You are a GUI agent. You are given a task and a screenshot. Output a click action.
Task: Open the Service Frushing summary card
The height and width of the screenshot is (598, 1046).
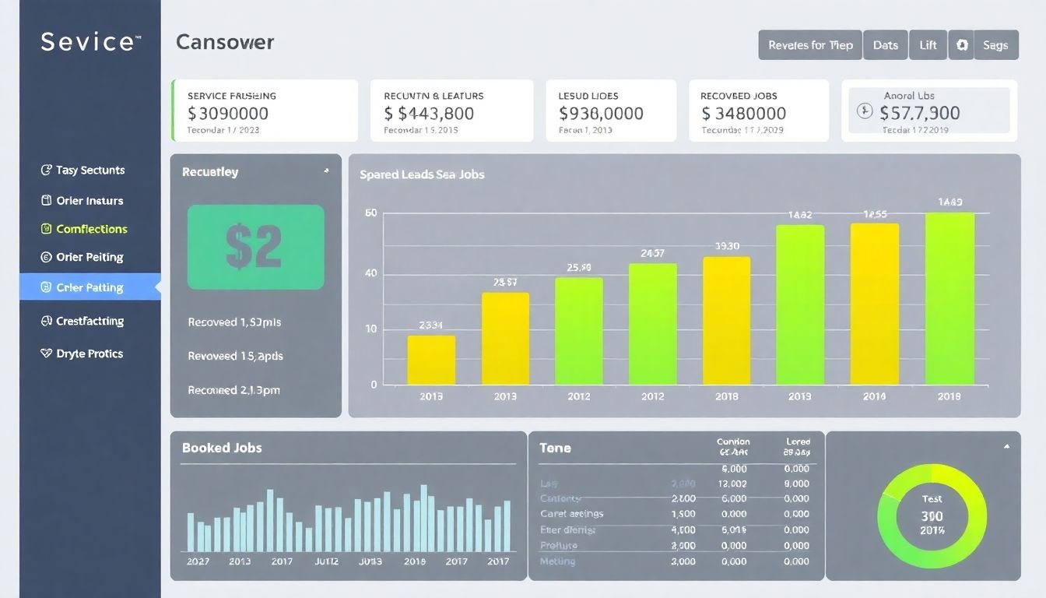tap(265, 111)
